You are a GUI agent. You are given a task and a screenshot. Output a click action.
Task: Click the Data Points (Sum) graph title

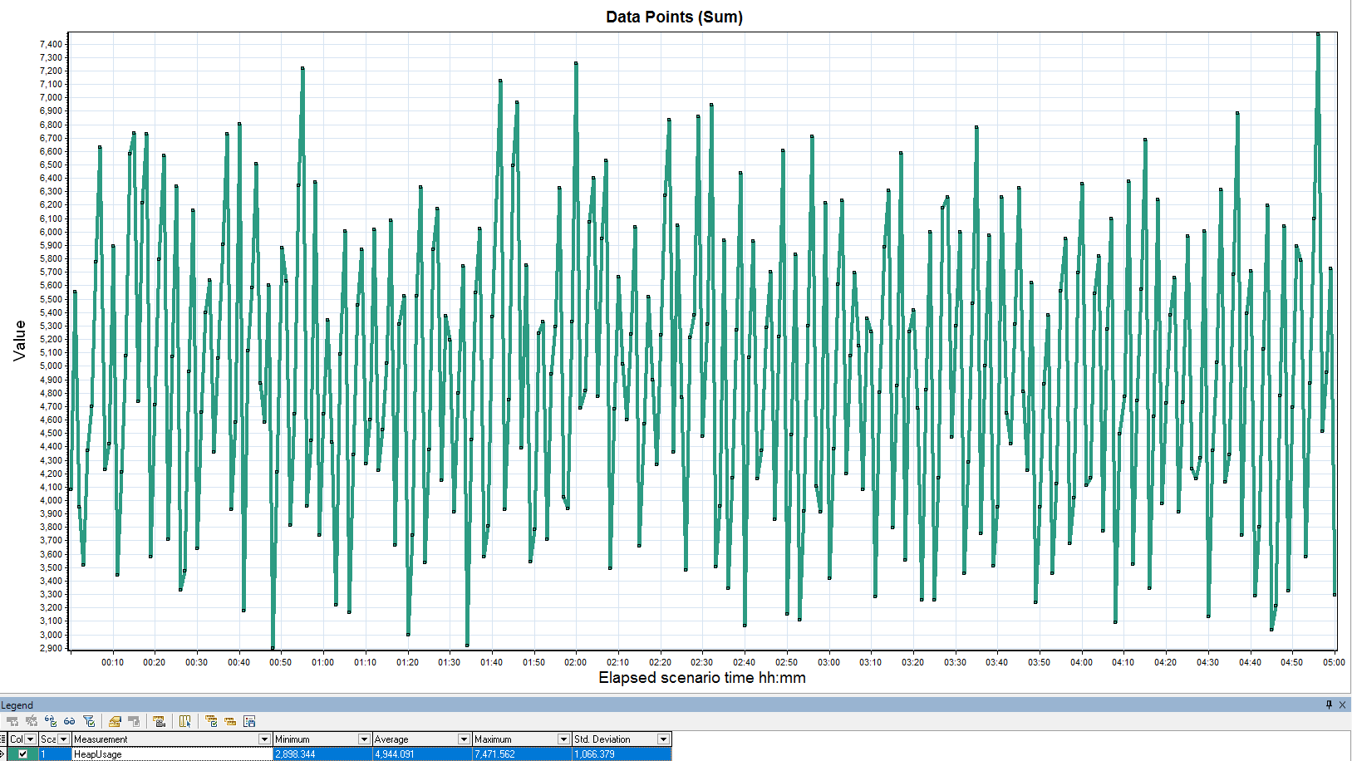point(674,17)
